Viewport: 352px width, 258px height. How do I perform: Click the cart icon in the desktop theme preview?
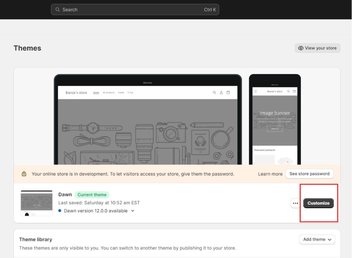tap(228, 92)
